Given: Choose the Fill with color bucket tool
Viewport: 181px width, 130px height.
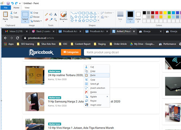Looking at the screenshot, I should (51, 14).
